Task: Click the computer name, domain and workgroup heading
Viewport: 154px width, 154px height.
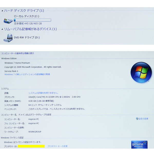Action: (x=26, y=115)
